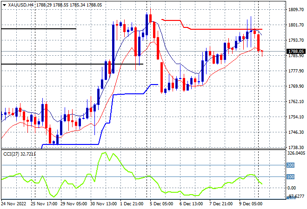Select the 1809.70 price scale label
This screenshot has width=307, height=209.
click(296, 10)
